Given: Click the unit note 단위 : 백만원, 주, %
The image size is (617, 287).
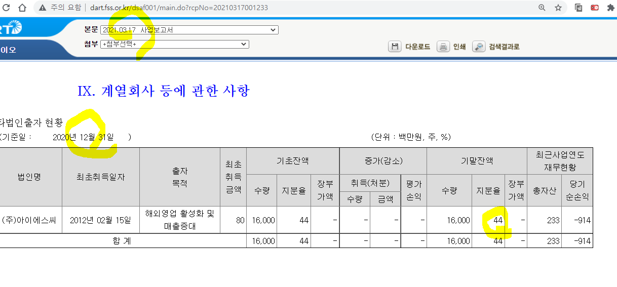Looking at the screenshot, I should pyautogui.click(x=411, y=137).
